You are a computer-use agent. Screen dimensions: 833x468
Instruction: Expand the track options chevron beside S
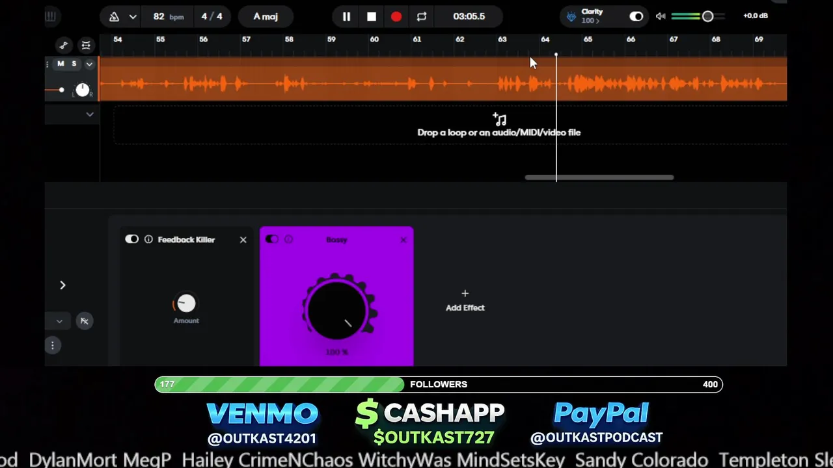(89, 64)
